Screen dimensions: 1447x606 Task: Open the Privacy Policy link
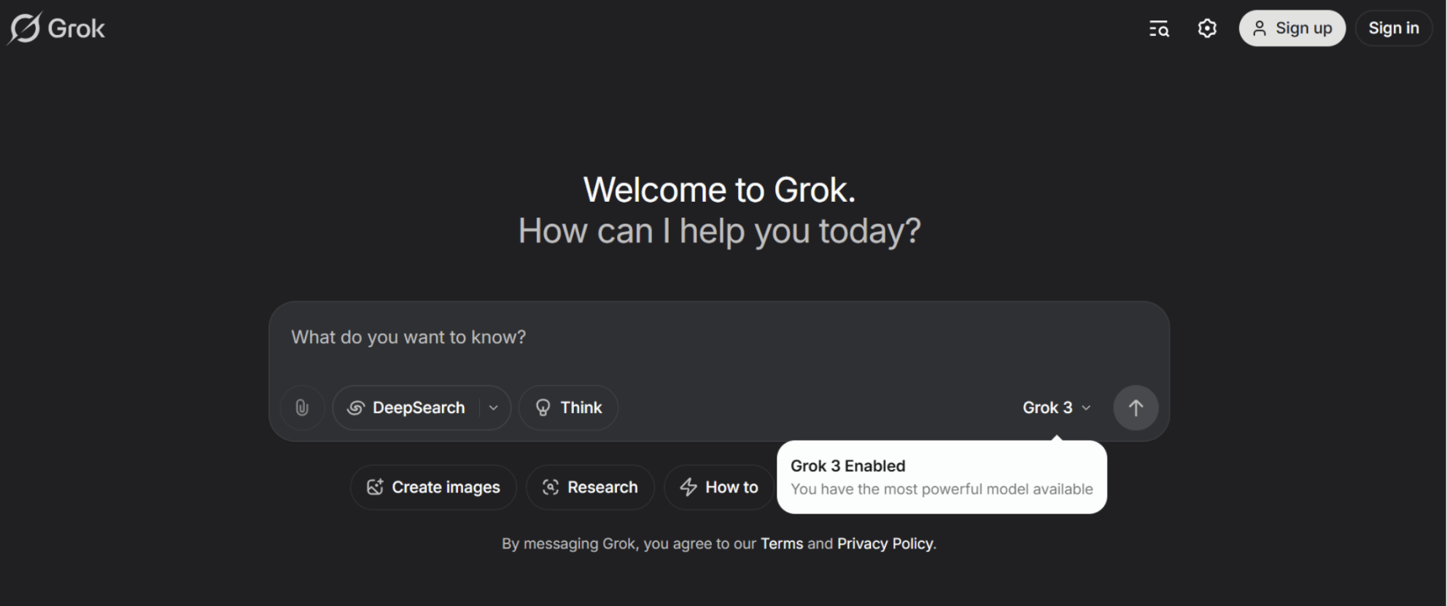(x=885, y=543)
